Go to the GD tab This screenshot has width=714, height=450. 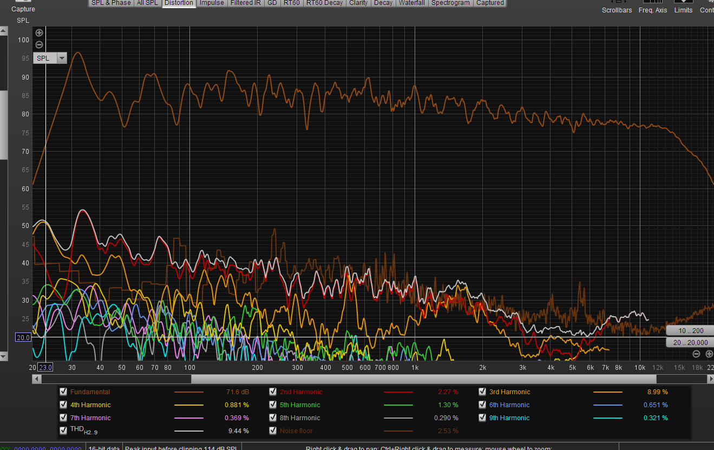click(272, 3)
